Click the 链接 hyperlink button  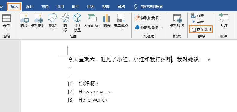197,16
